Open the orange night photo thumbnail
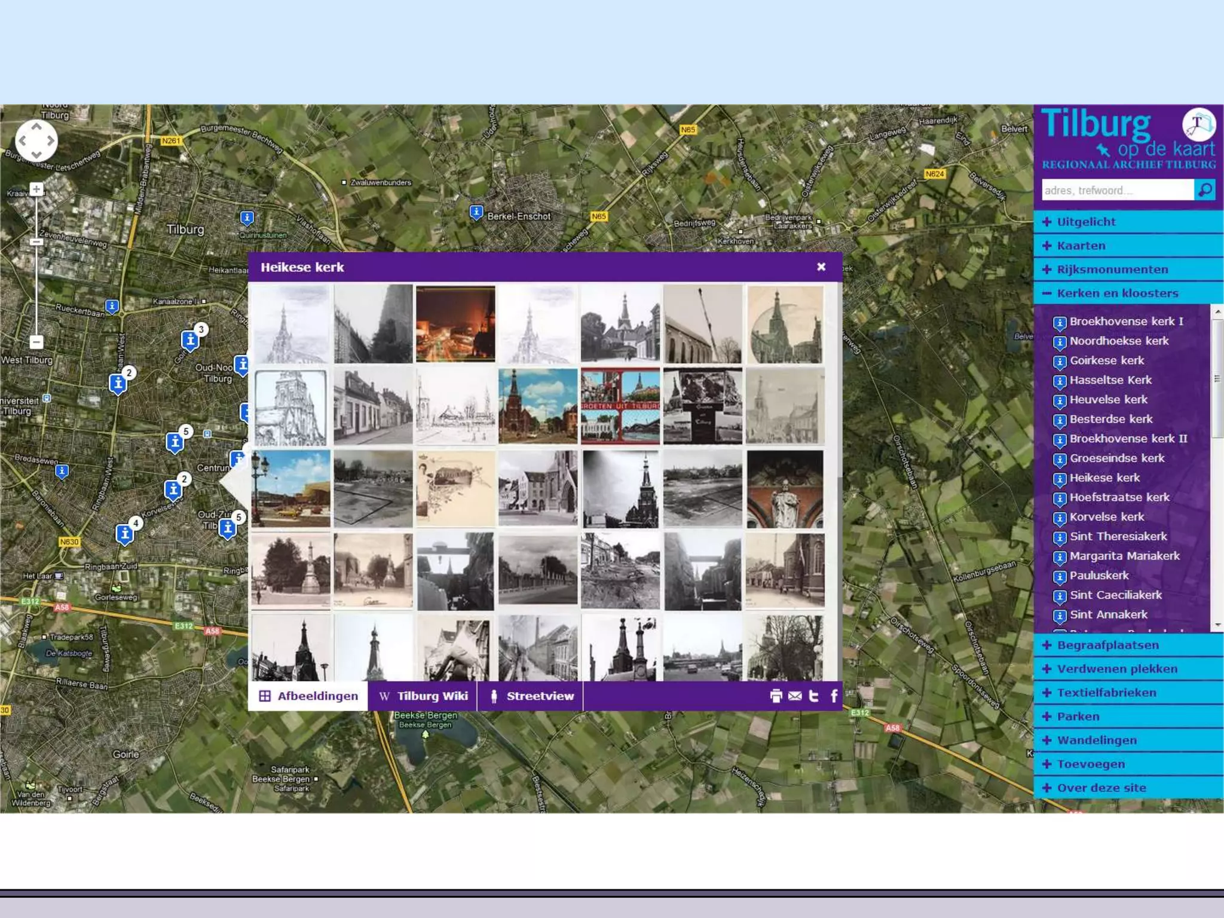This screenshot has height=918, width=1224. point(455,324)
